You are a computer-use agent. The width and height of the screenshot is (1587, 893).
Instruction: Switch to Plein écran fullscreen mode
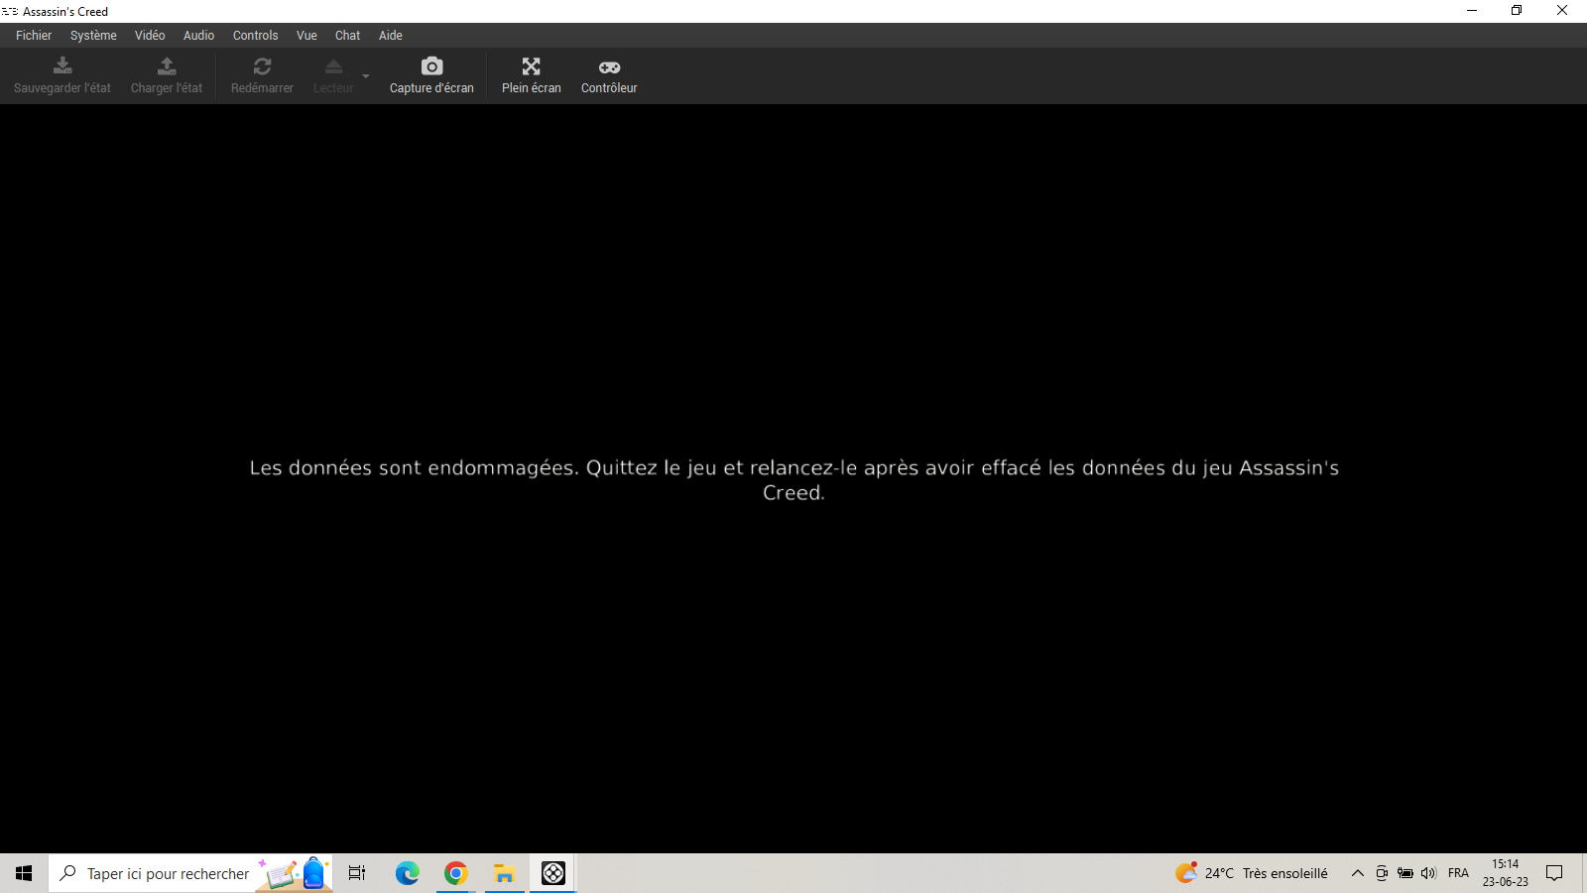pyautogui.click(x=532, y=75)
